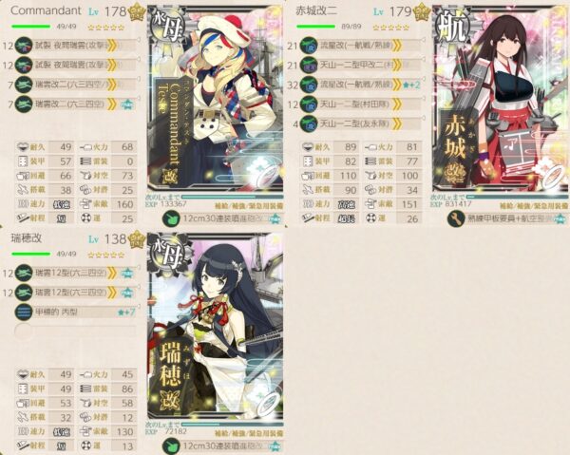Select Mizuho's empty fourth equipment slot
The height and width of the screenshot is (455, 570).
(x=76, y=332)
